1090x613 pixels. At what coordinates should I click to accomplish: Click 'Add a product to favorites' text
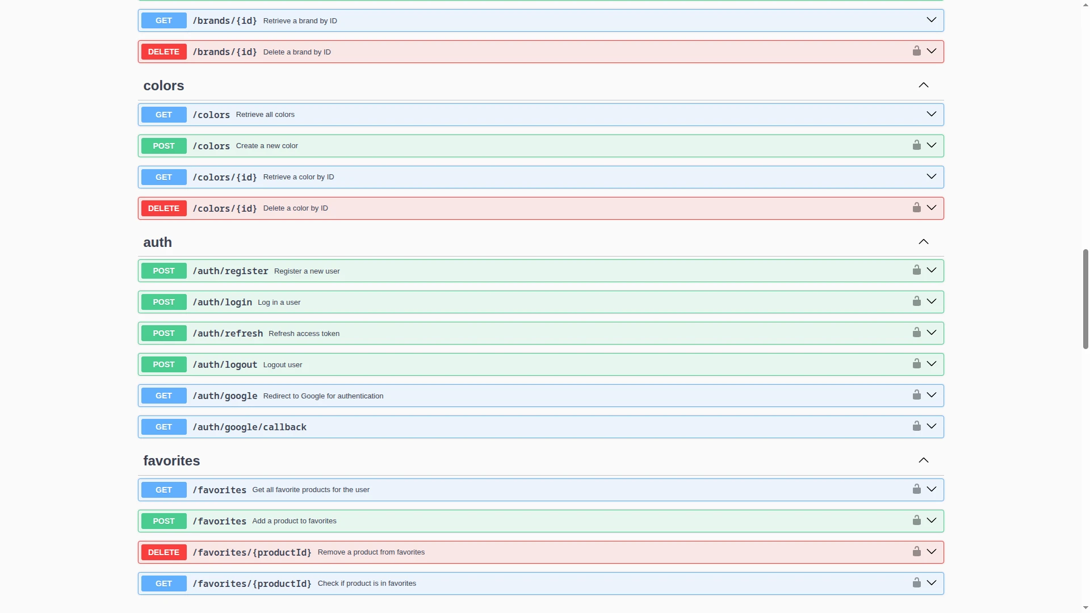(x=294, y=521)
